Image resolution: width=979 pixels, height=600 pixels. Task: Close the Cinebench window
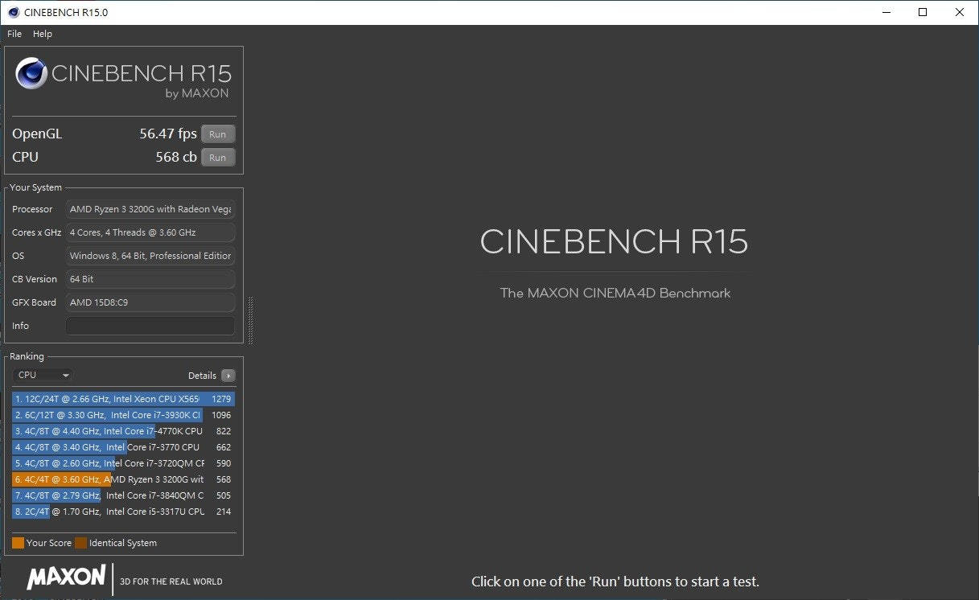960,12
